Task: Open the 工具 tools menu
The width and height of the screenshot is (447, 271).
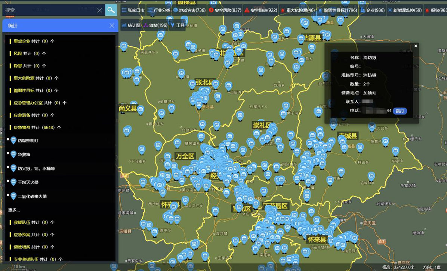Action: click(x=177, y=25)
